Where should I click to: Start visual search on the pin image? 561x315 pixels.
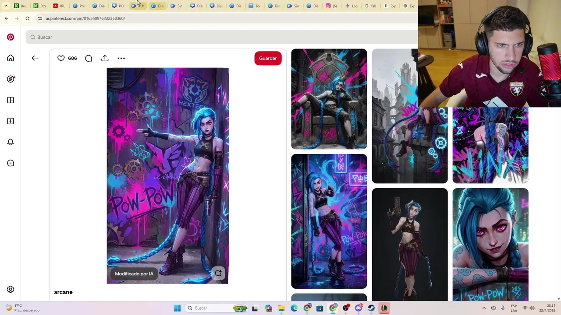coord(218,273)
